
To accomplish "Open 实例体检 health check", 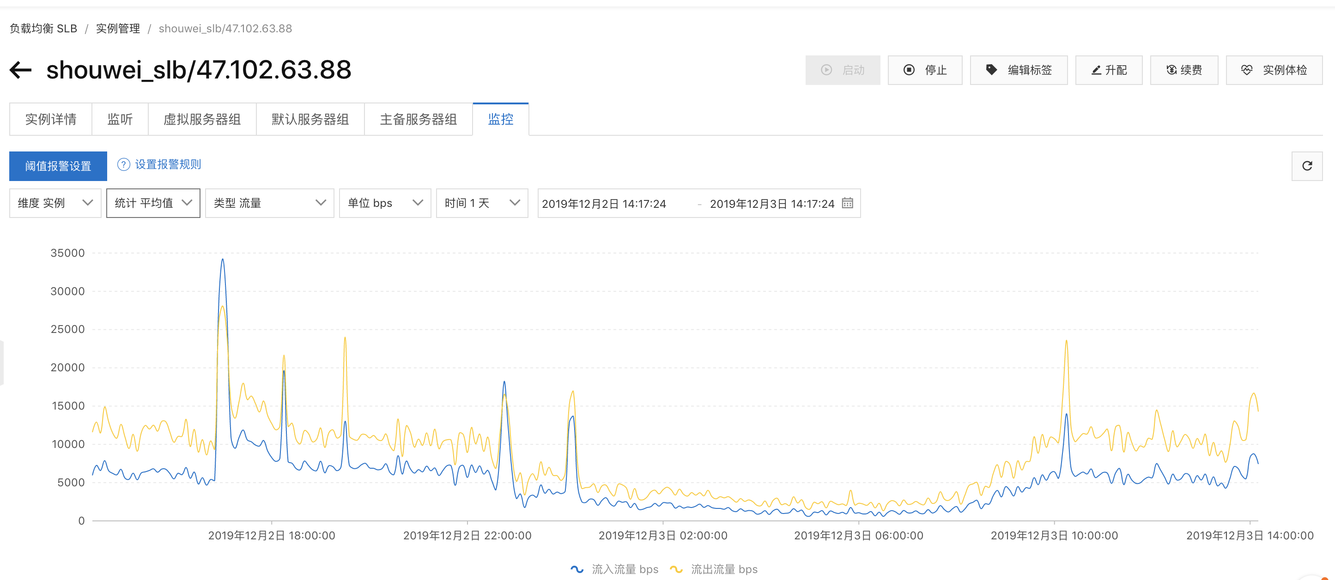I will click(1274, 70).
